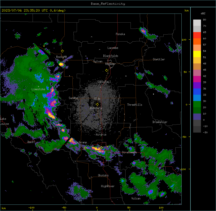Image resolution: width=216 pixels, height=211 pixels.
Task: Click the green swatch at 30 dBZ
Action: [197, 104]
